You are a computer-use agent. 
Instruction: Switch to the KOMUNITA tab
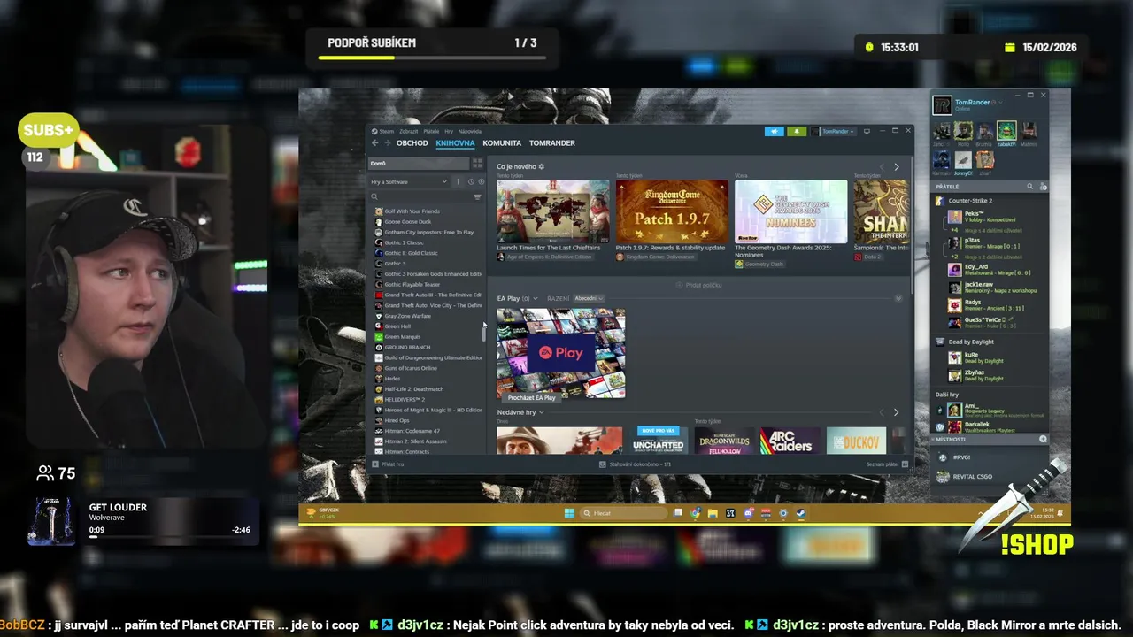point(502,142)
